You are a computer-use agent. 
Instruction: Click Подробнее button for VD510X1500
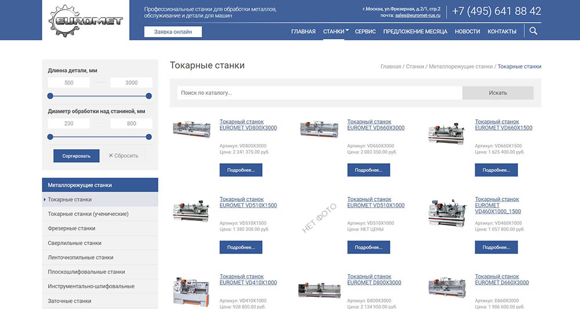click(241, 247)
